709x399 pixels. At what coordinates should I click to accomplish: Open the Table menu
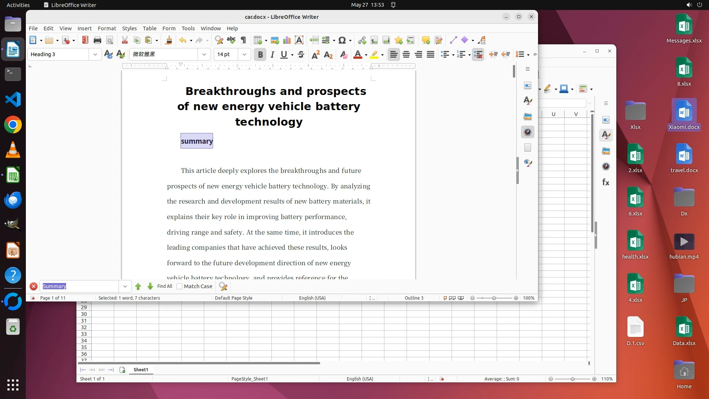[x=150, y=28]
